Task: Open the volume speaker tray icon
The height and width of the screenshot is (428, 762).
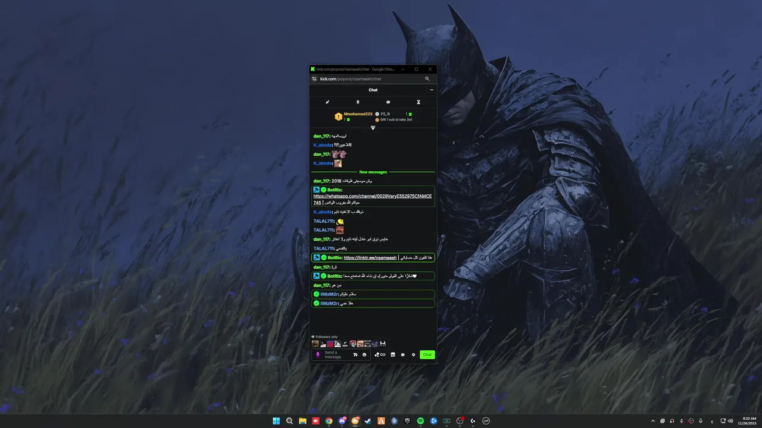Action: pyautogui.click(x=730, y=421)
